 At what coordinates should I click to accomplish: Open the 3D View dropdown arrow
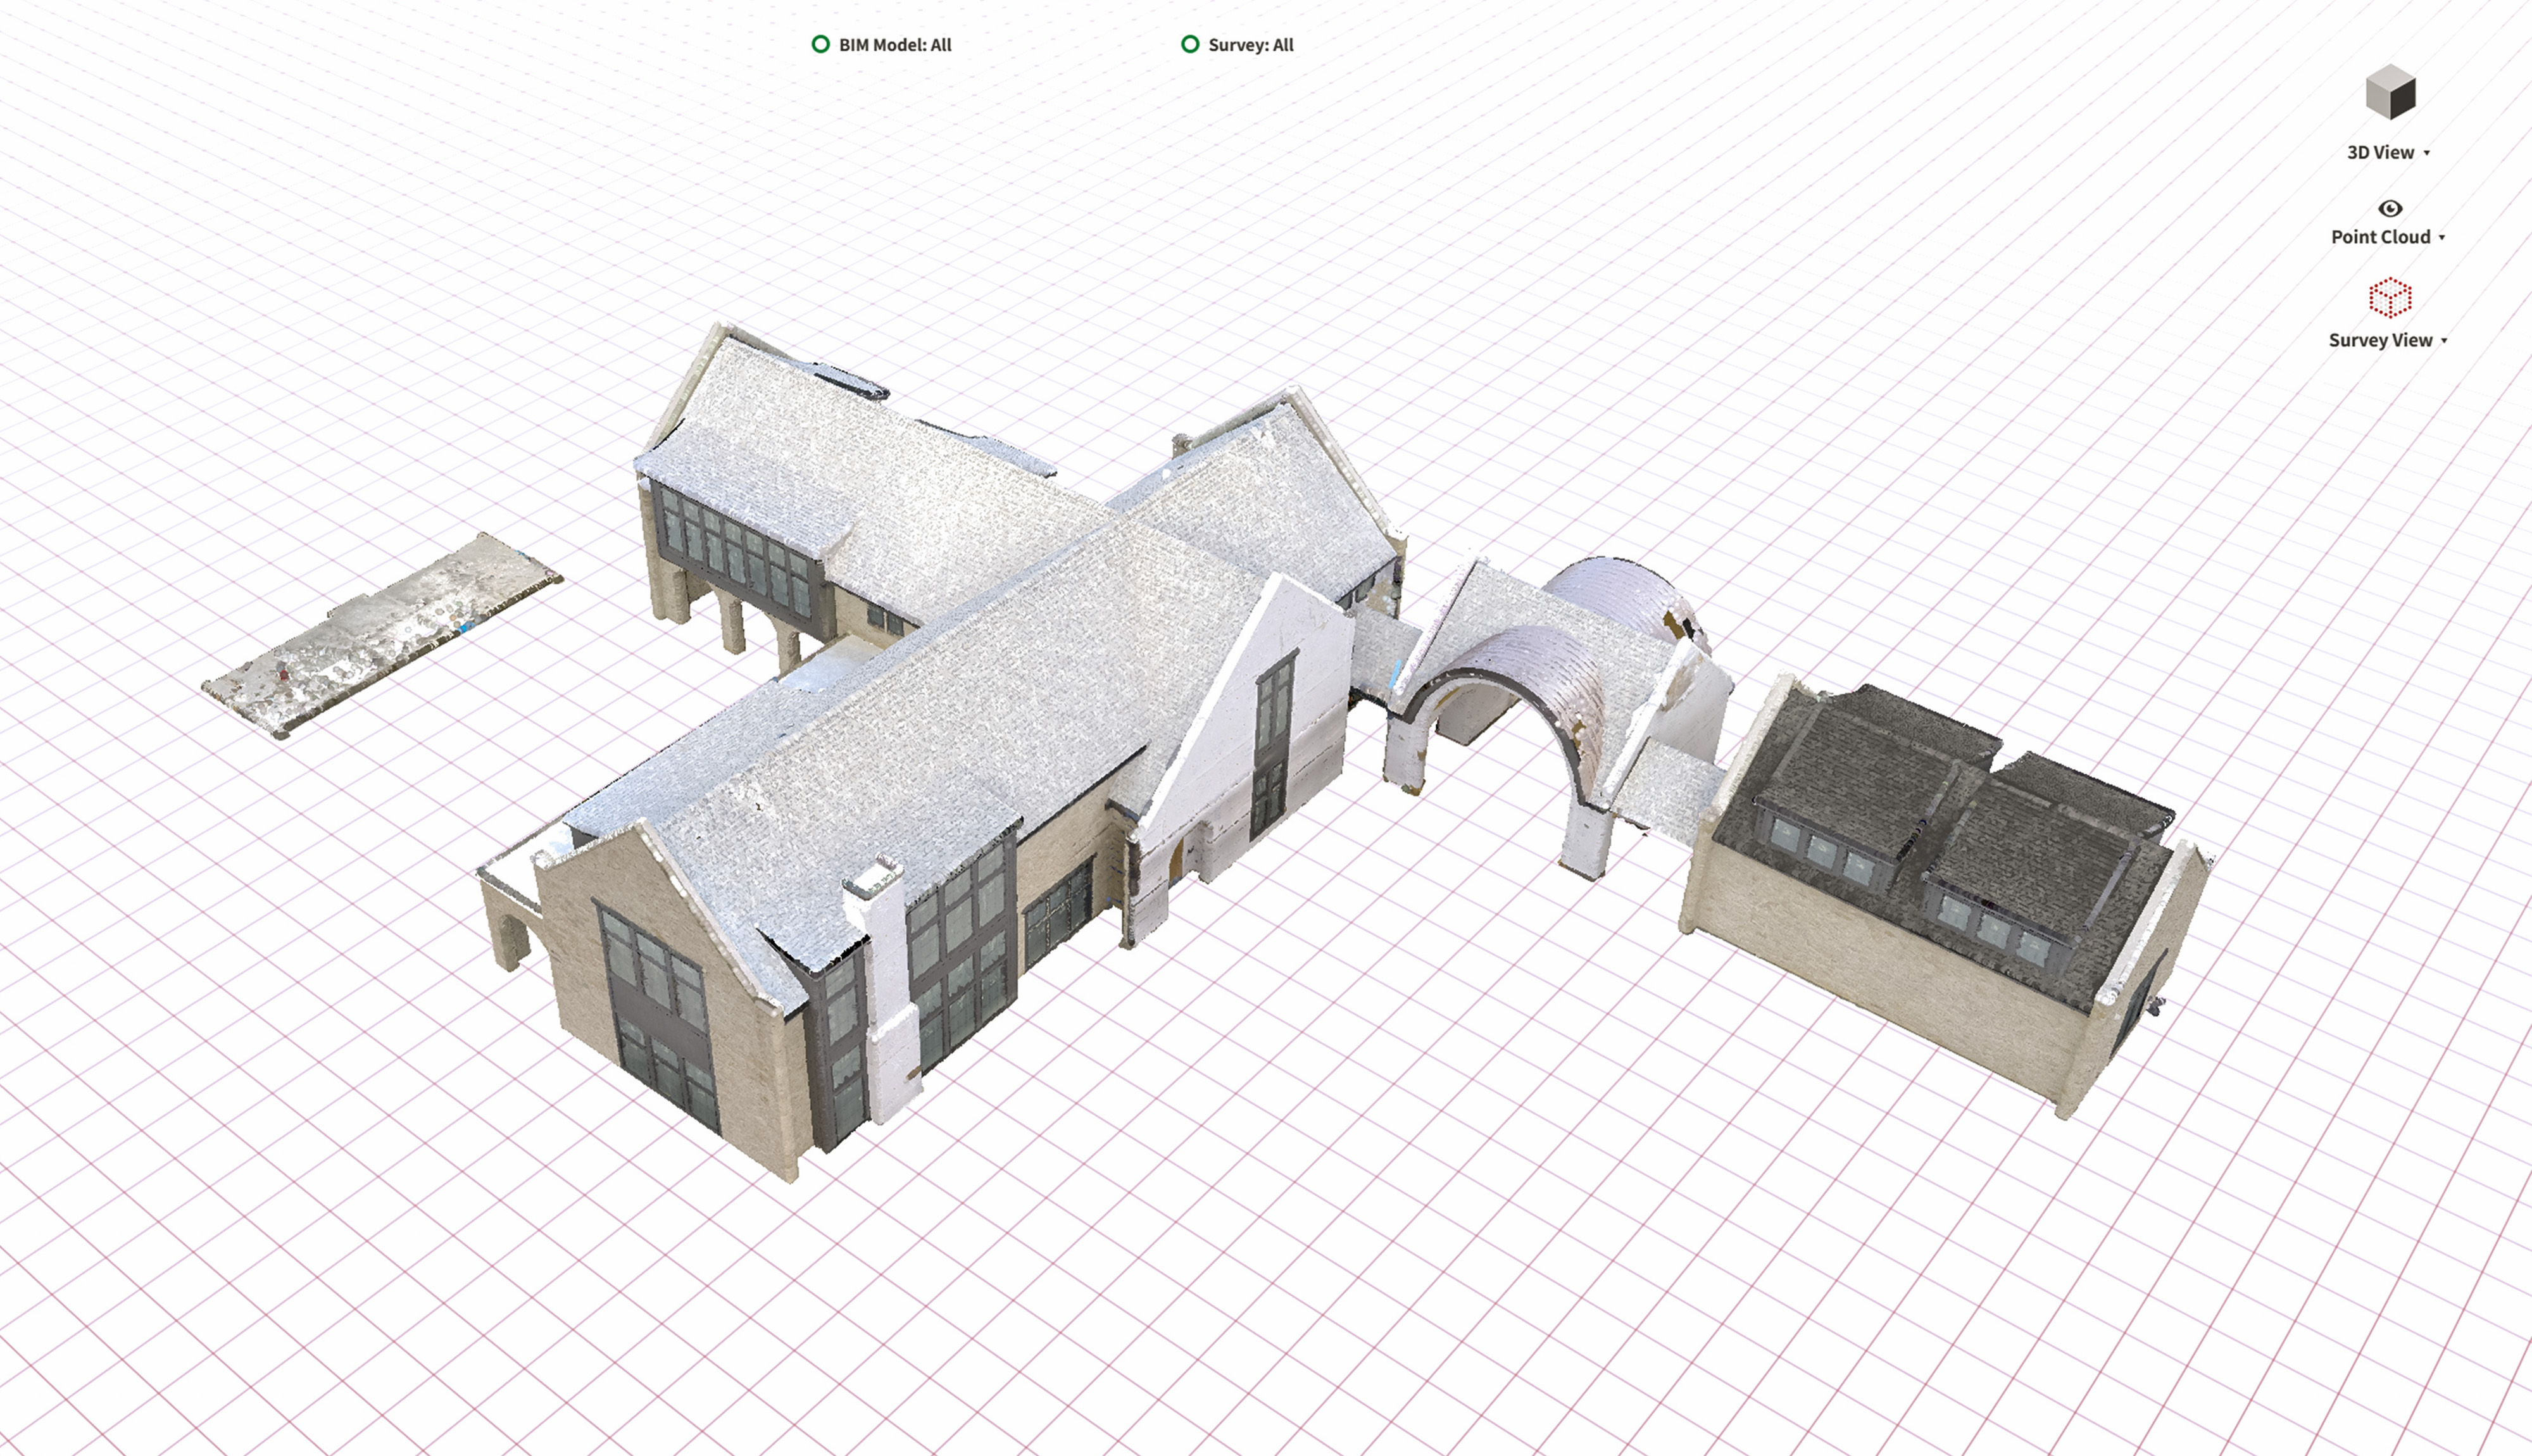coord(2426,153)
